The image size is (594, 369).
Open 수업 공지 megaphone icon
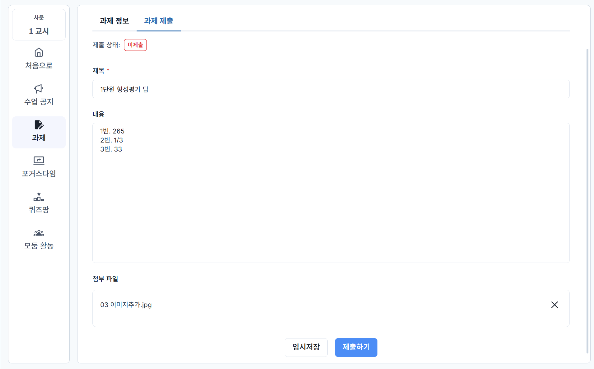(x=39, y=89)
